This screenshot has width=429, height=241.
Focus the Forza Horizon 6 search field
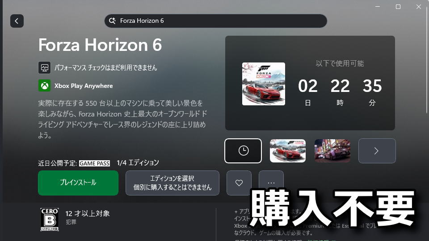[x=215, y=21]
